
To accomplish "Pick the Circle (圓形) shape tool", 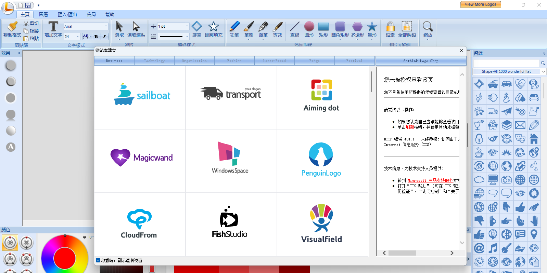I will click(309, 29).
